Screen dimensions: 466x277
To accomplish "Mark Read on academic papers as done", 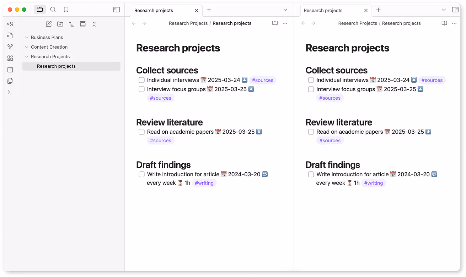I will (141, 132).
